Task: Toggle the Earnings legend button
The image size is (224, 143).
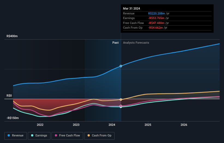Action: click(39, 136)
